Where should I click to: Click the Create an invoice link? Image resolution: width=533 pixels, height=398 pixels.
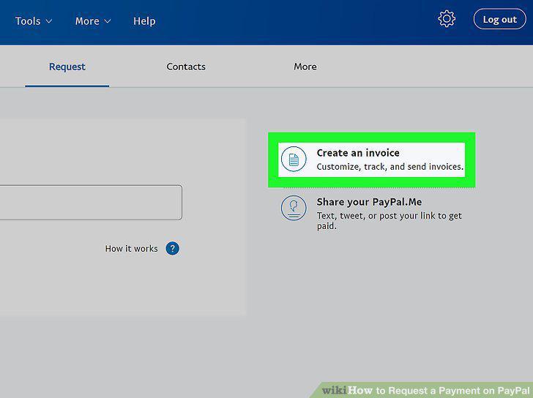point(358,153)
